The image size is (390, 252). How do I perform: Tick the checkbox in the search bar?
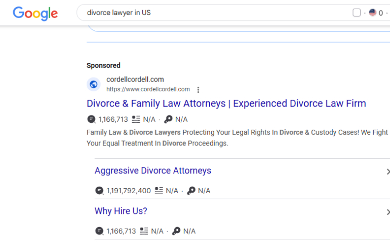pyautogui.click(x=357, y=13)
